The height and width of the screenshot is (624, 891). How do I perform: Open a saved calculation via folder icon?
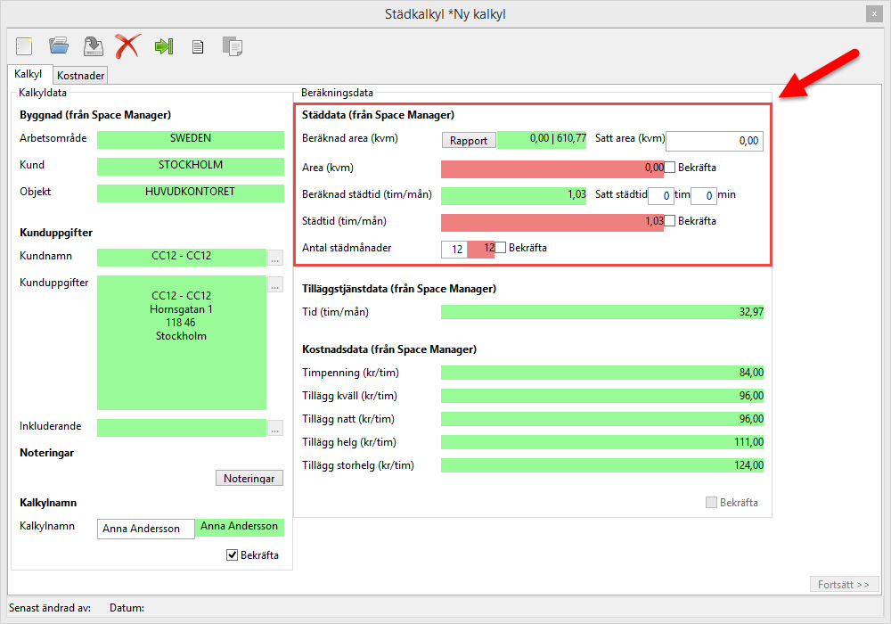pyautogui.click(x=59, y=45)
